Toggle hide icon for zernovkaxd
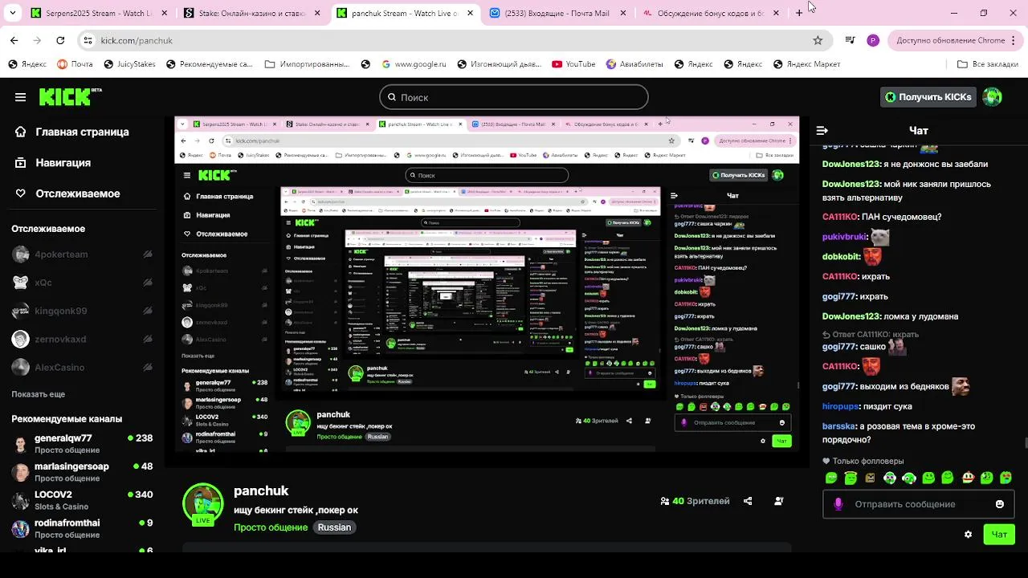The image size is (1028, 578). [x=148, y=339]
